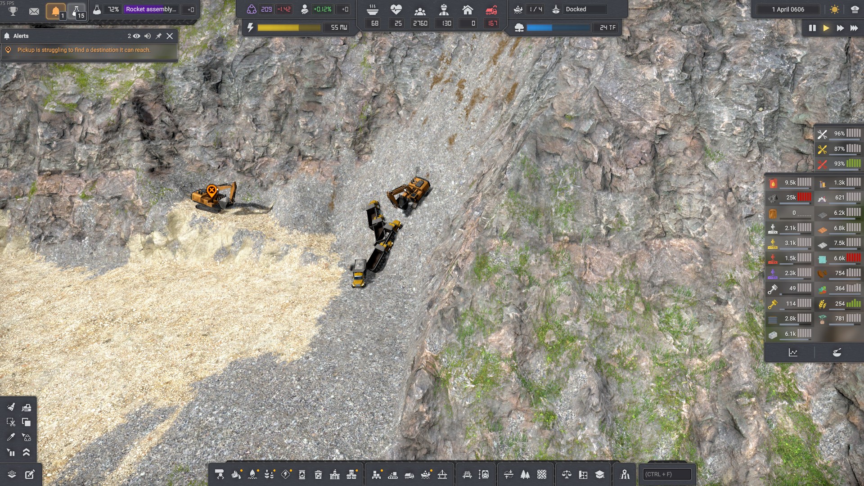Click the pickup struggling alert message
The height and width of the screenshot is (486, 864).
click(84, 50)
